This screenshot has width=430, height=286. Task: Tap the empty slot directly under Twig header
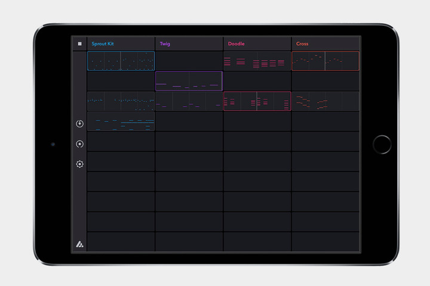(189, 61)
